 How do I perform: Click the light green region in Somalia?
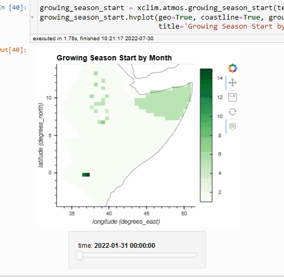coord(163,105)
